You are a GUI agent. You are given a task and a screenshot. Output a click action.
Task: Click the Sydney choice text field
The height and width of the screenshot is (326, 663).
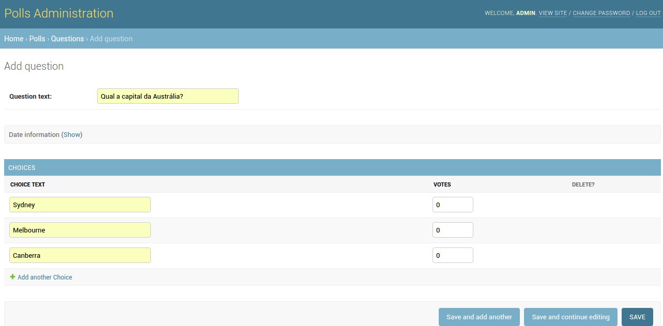coord(80,205)
